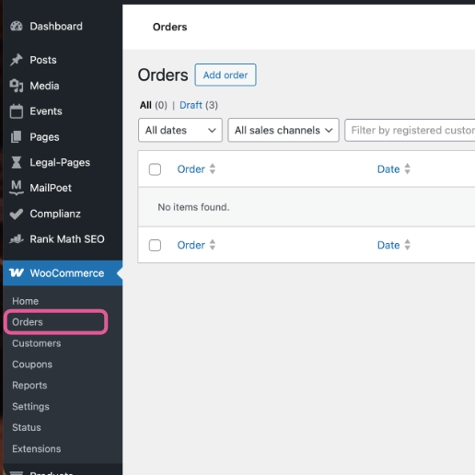
Task: Open Reports submenu item
Action: pos(29,386)
